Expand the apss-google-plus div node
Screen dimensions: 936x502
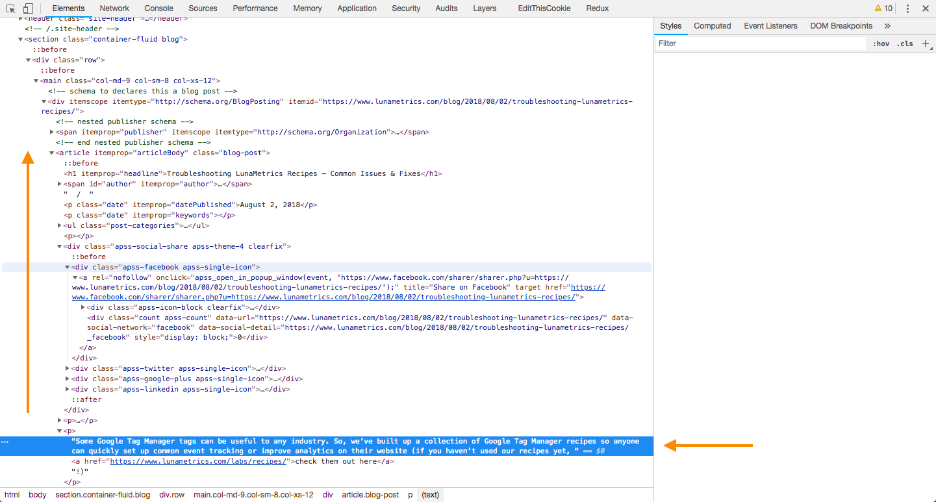pos(67,379)
